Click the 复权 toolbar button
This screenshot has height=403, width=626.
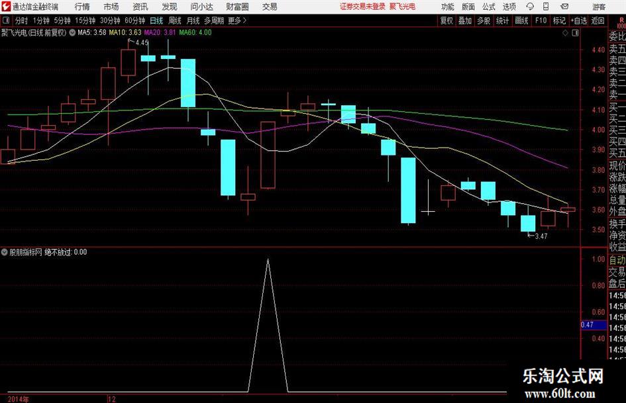[446, 21]
